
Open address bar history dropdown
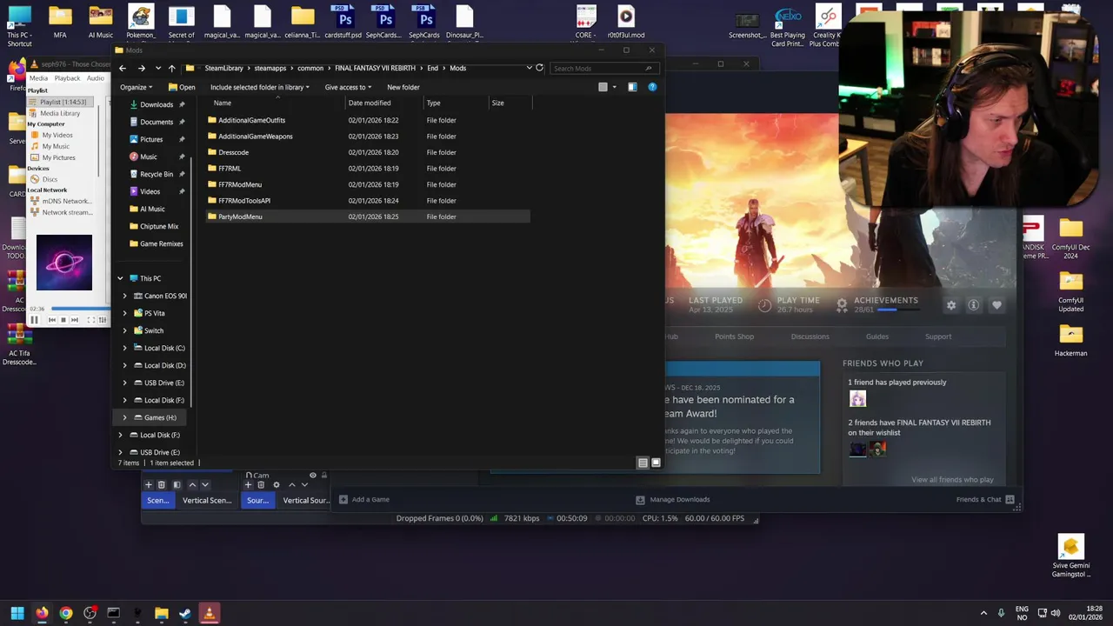pos(529,68)
